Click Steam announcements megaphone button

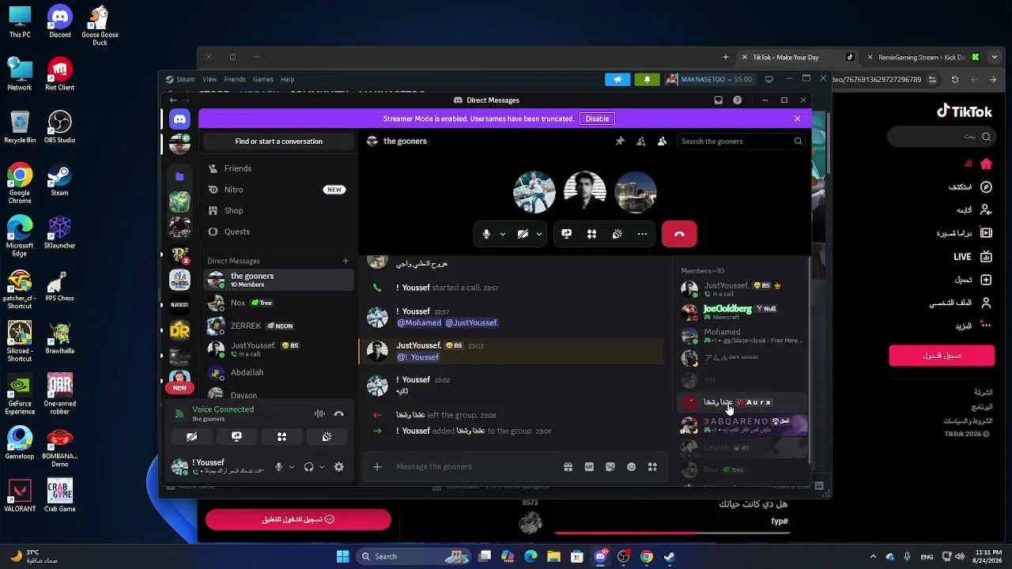tap(617, 79)
